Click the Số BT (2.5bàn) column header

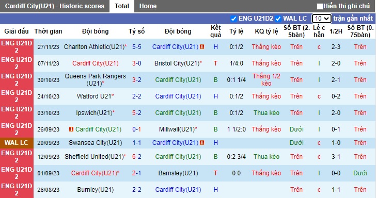click(x=296, y=31)
